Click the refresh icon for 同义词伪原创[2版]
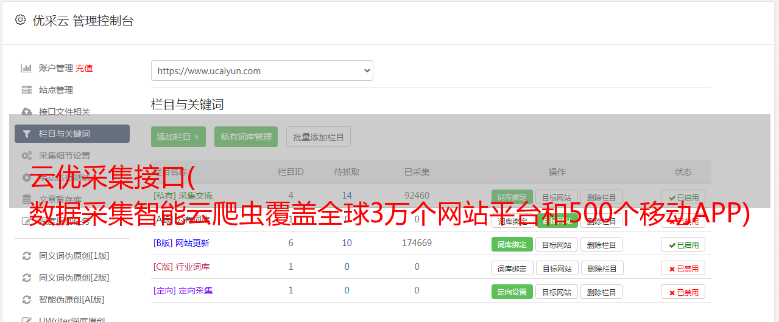The height and width of the screenshot is (322, 779). pos(27,278)
